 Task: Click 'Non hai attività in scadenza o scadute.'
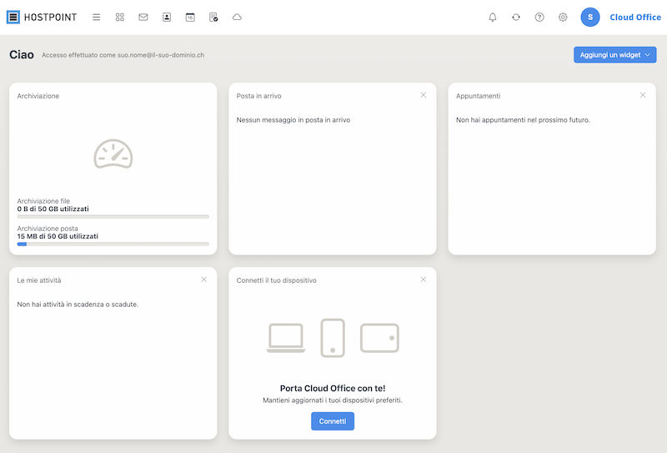(x=78, y=305)
